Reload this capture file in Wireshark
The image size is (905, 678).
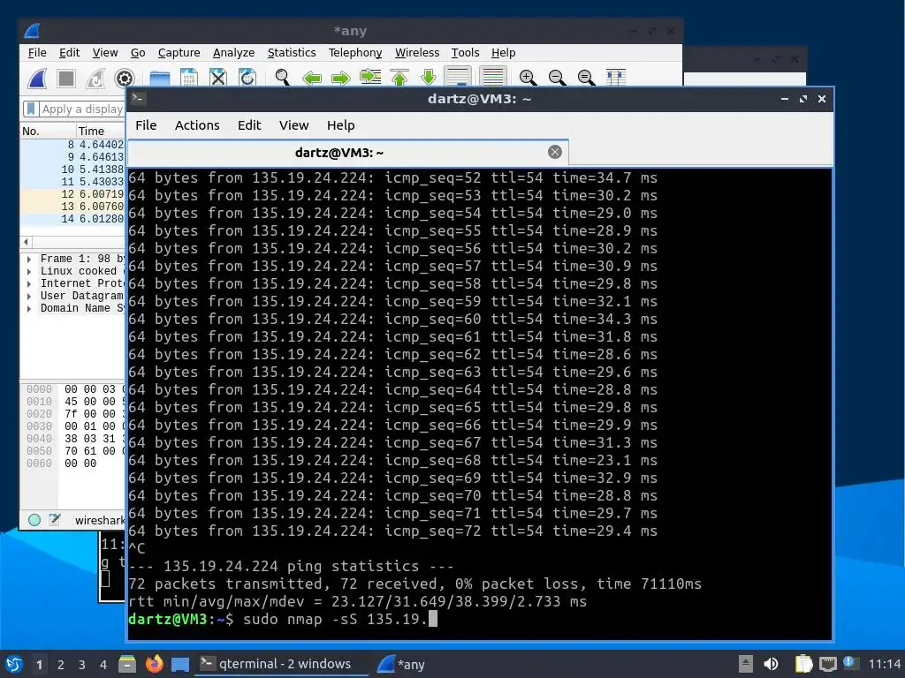coord(247,78)
